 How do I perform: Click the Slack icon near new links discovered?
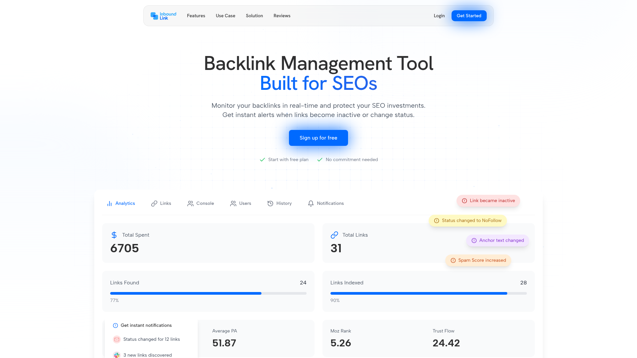point(116,355)
